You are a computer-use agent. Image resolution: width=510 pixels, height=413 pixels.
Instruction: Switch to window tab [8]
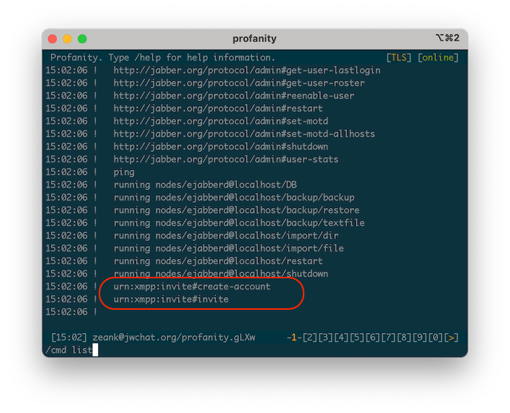(x=404, y=337)
